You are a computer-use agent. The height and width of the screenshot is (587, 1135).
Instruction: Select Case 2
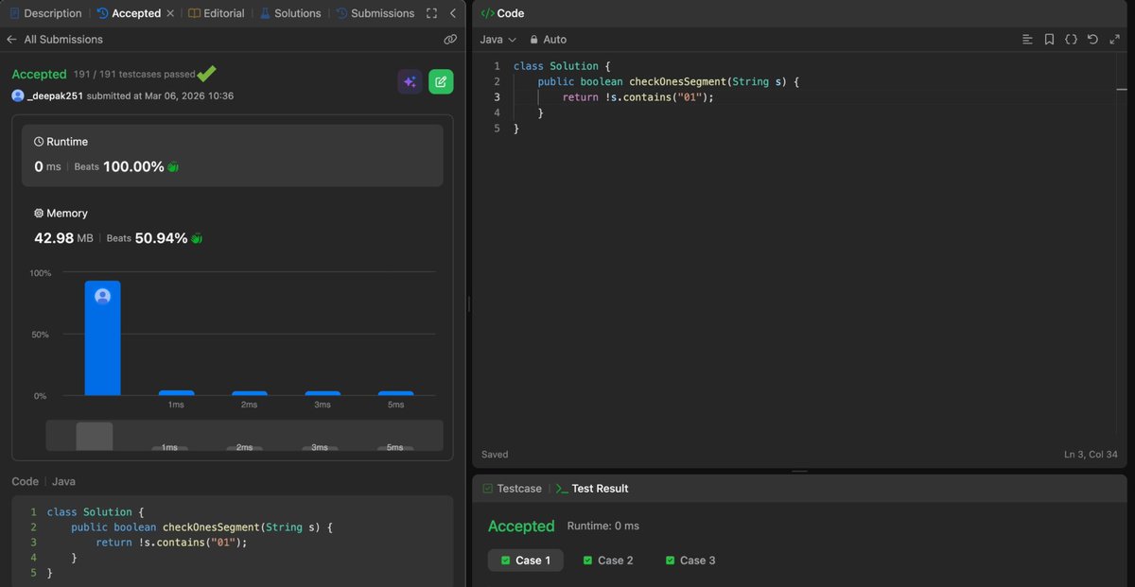pos(608,561)
